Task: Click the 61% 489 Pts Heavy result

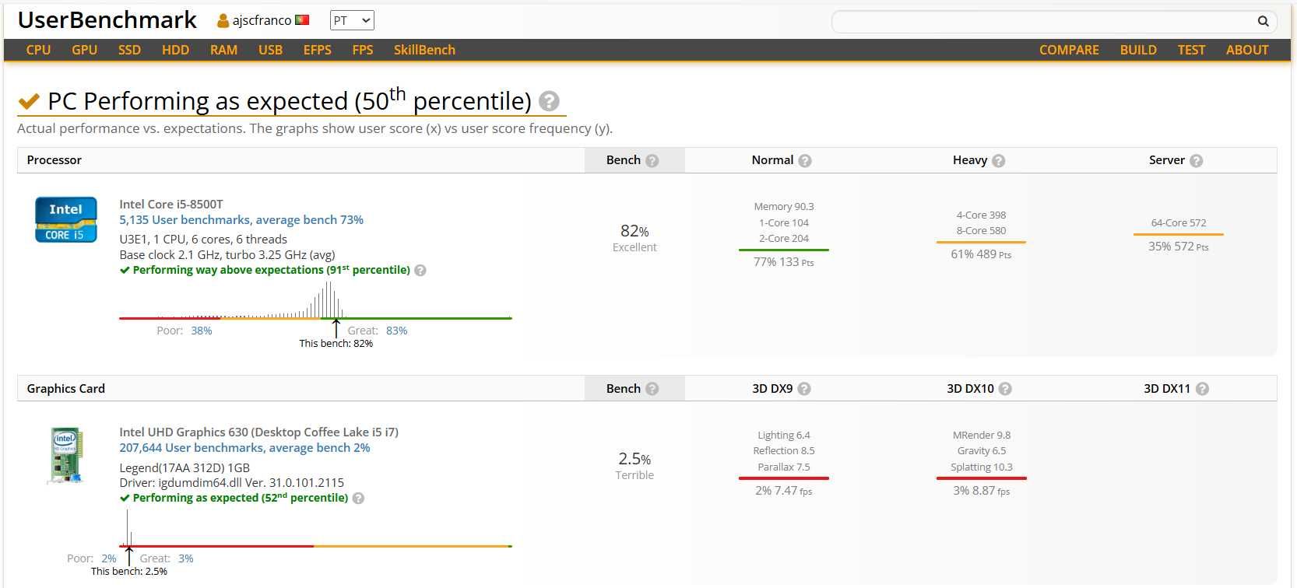Action: (981, 254)
